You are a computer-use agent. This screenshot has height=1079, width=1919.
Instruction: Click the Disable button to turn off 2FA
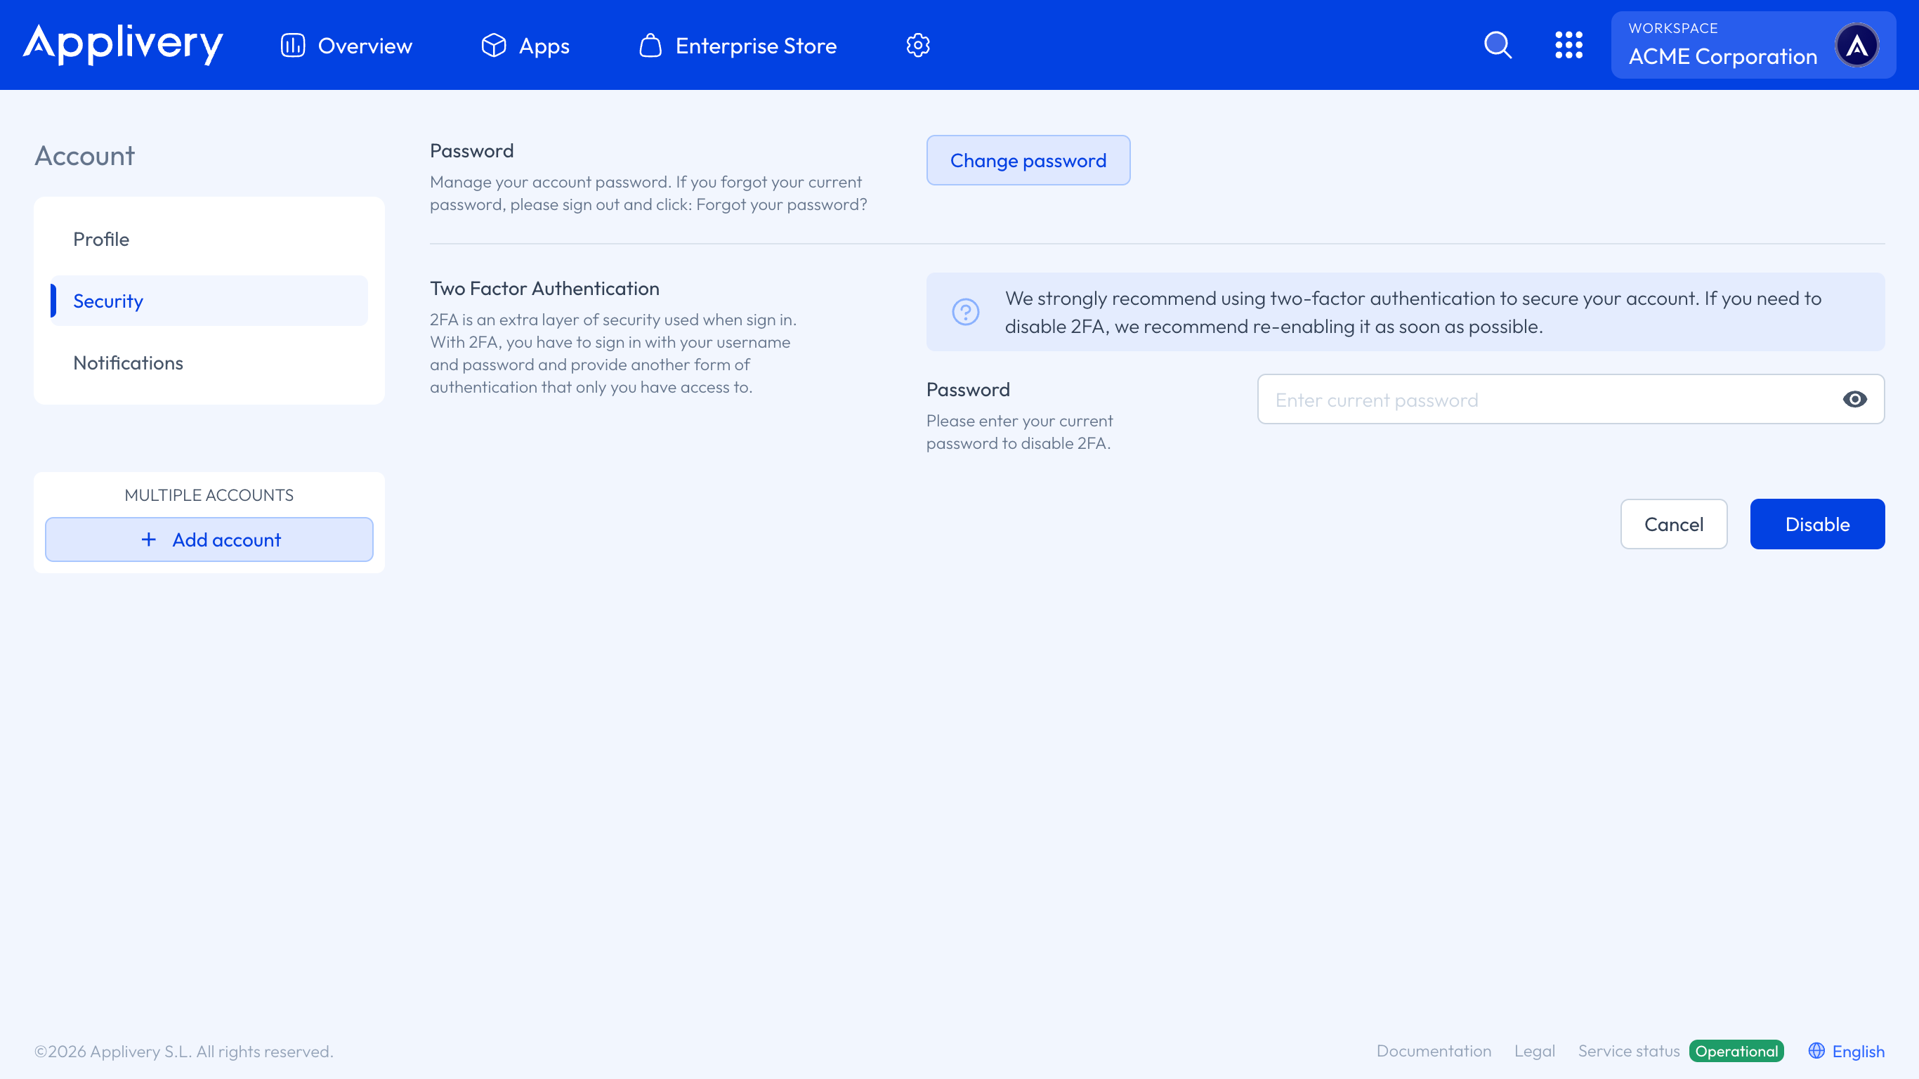pyautogui.click(x=1818, y=524)
